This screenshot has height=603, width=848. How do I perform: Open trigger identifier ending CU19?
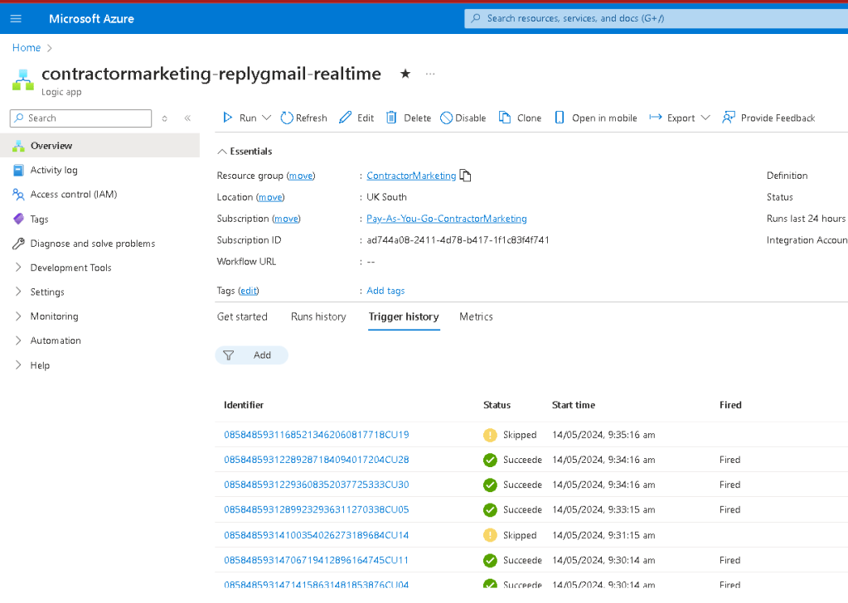tap(317, 435)
